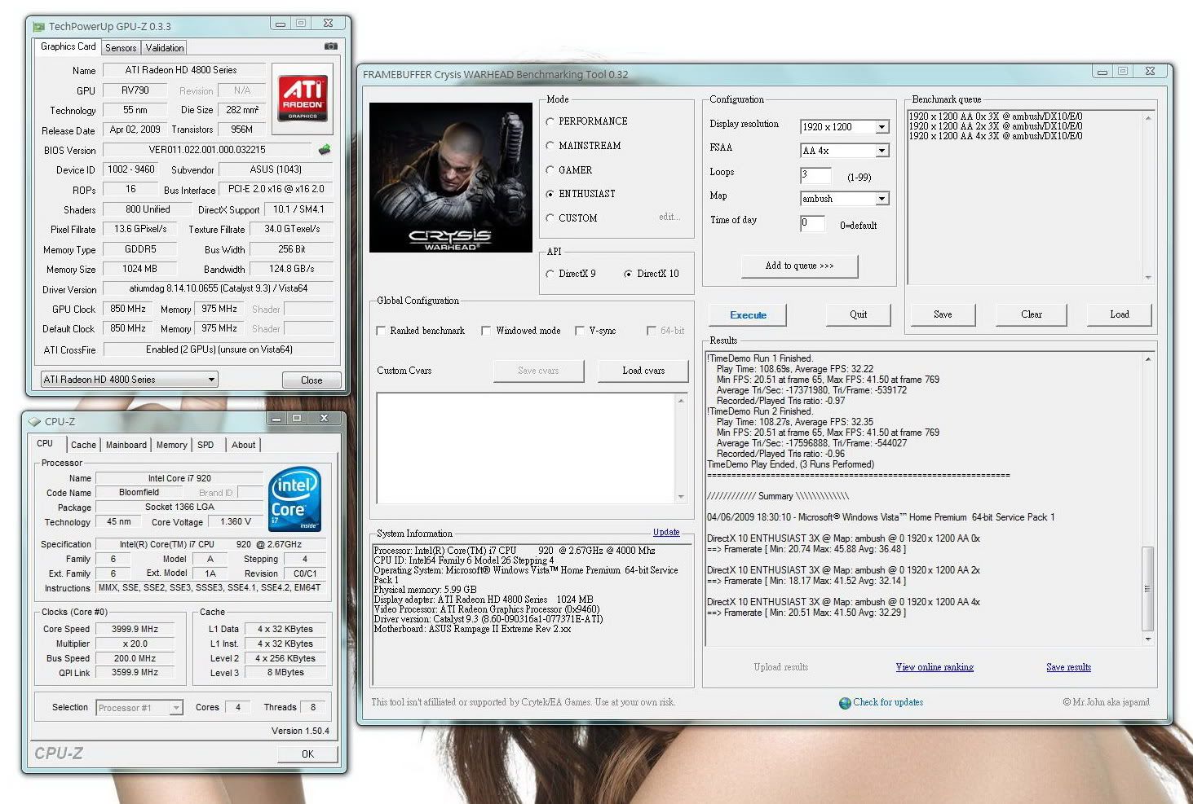Image resolution: width=1193 pixels, height=804 pixels.
Task: Click the View online ranking link
Action: pos(935,667)
